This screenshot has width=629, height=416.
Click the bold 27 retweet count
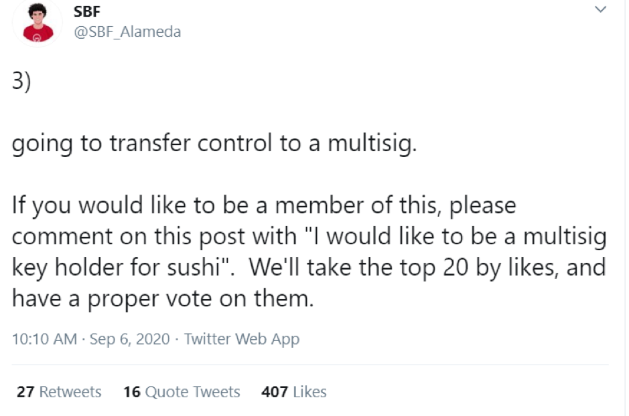(x=25, y=391)
